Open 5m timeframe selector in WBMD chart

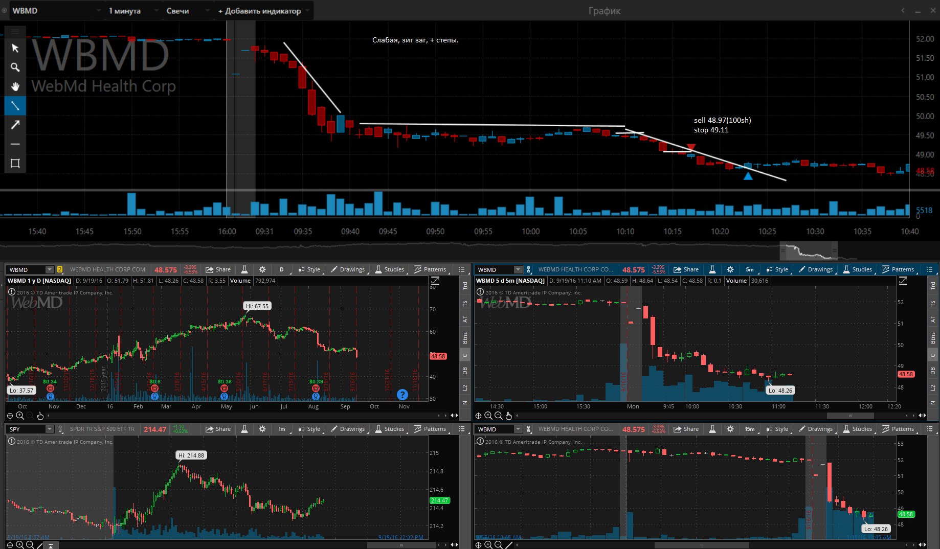pyautogui.click(x=749, y=269)
